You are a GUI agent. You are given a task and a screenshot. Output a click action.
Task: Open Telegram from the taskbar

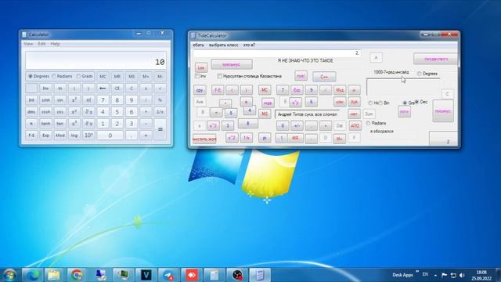click(x=168, y=275)
